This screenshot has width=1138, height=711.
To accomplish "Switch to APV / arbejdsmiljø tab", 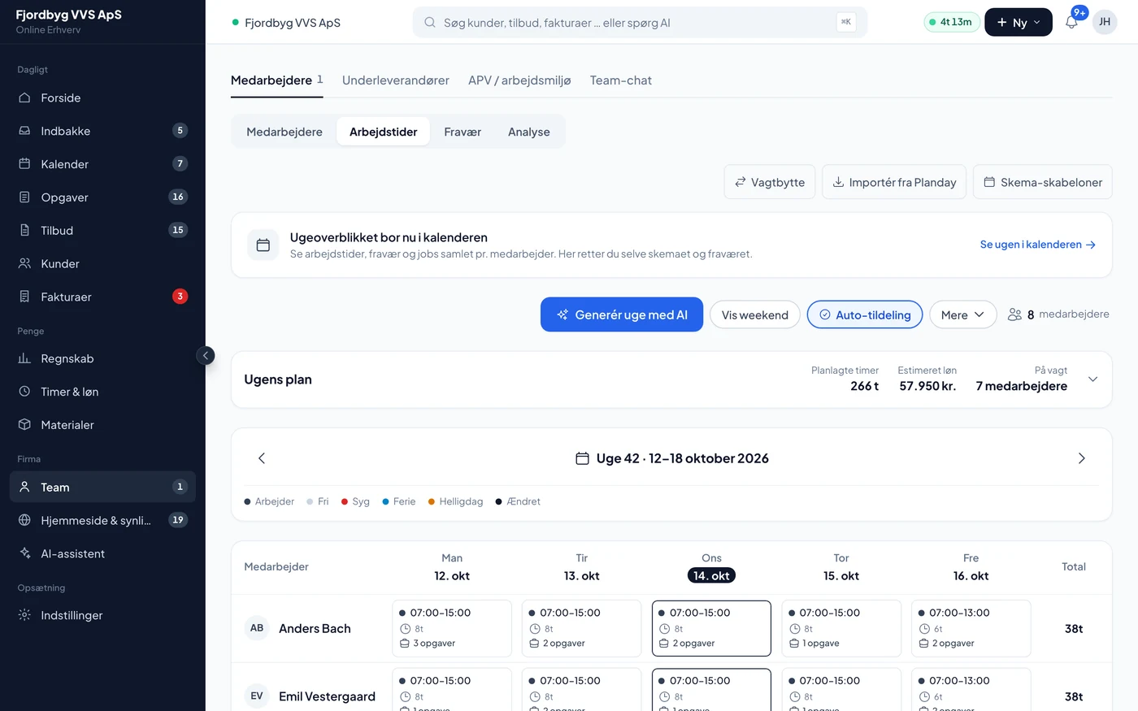I will pos(519,80).
